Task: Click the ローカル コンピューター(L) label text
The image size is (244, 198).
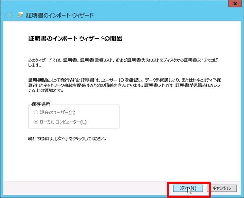Action: (x=63, y=122)
